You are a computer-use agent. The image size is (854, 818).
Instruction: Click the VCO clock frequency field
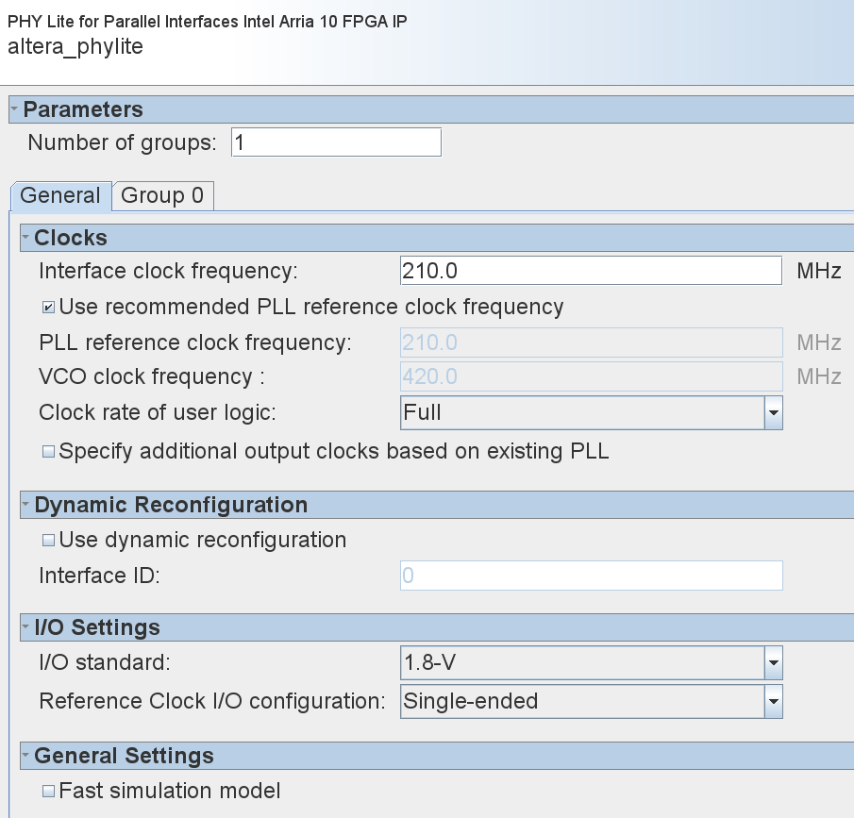click(591, 376)
